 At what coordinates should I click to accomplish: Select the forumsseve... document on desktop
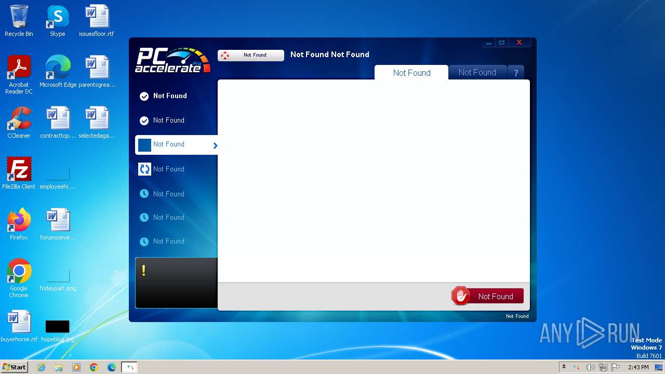point(58,225)
